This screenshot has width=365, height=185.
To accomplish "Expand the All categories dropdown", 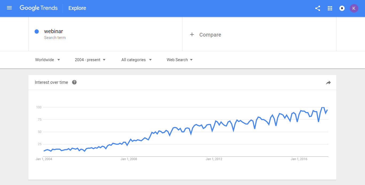I will 137,60.
